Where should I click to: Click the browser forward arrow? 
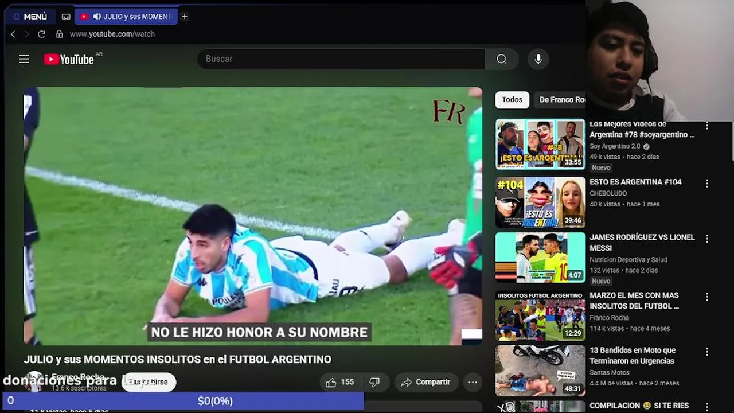pos(26,34)
